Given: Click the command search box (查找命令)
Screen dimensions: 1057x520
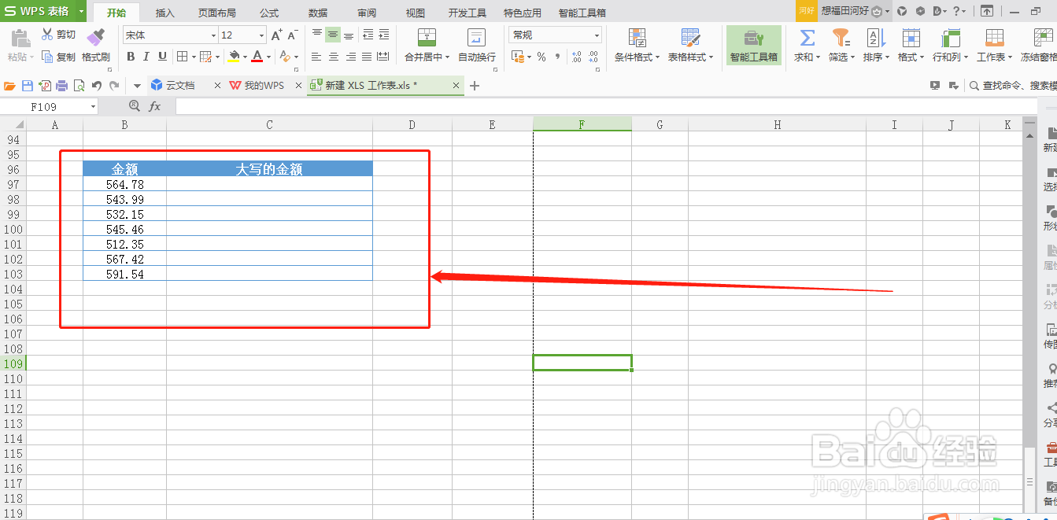Looking at the screenshot, I should pos(1015,86).
